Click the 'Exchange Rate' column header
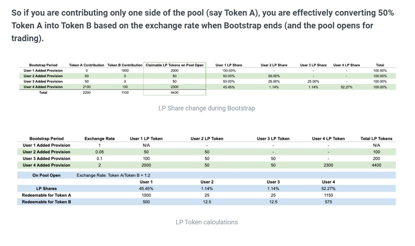The height and width of the screenshot is (246, 415). coord(99,138)
